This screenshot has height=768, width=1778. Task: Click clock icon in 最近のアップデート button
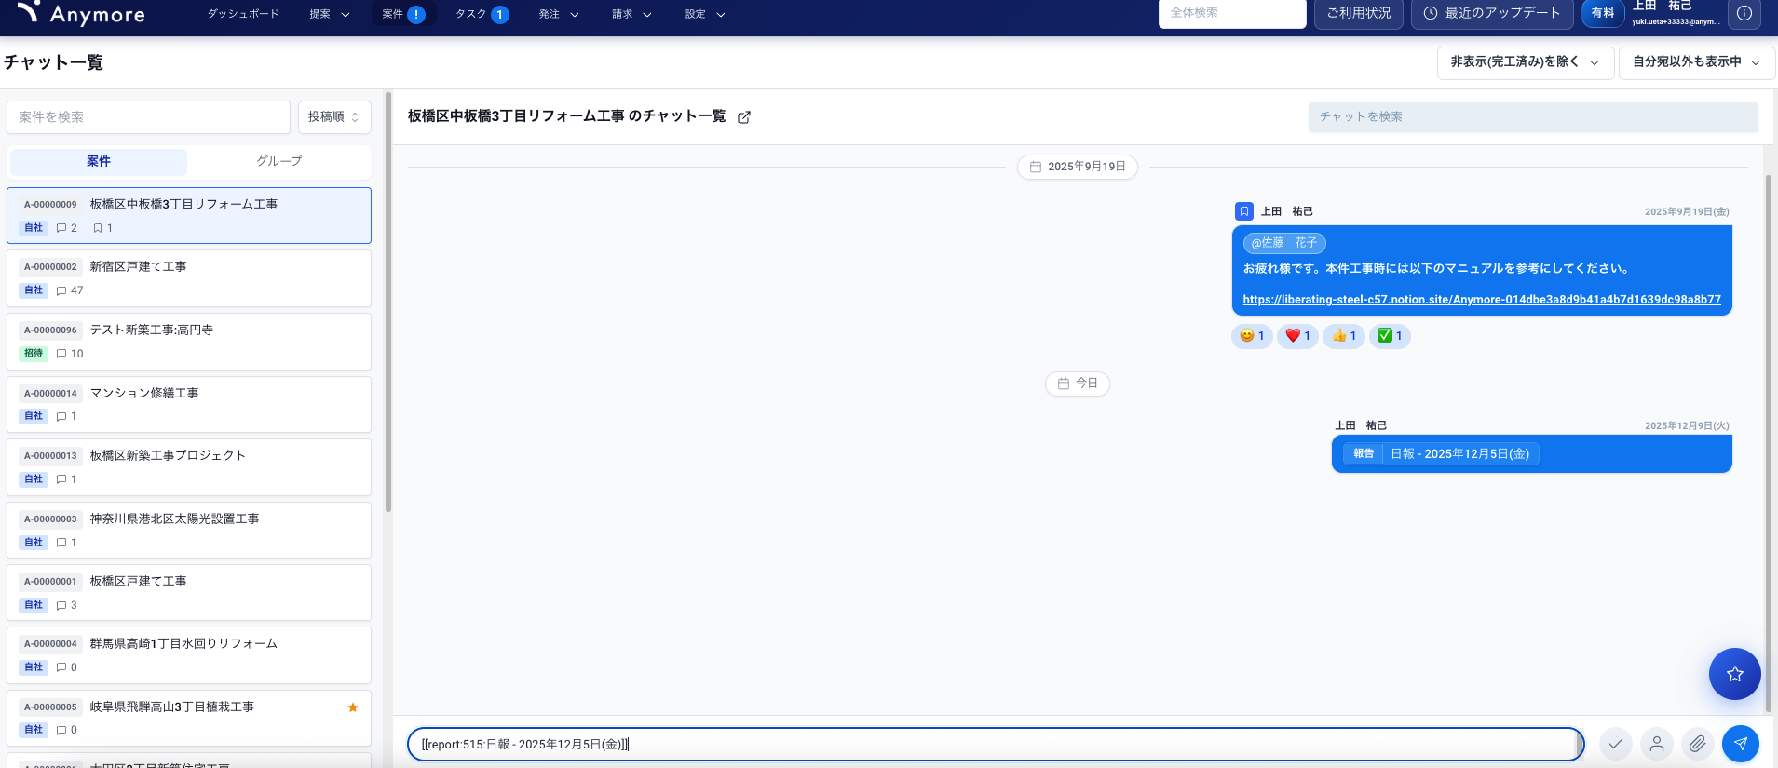[x=1431, y=13]
